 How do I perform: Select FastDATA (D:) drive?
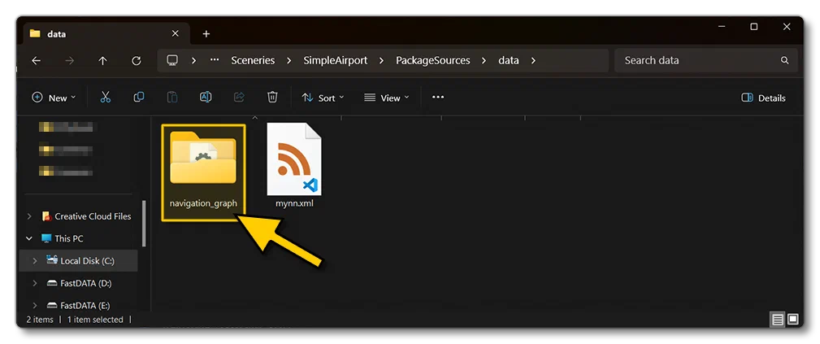coord(79,283)
